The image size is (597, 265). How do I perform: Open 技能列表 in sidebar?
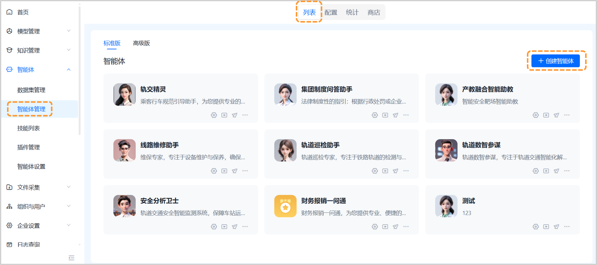[29, 128]
